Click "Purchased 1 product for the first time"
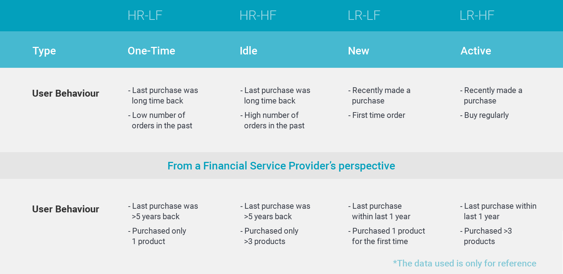 [x=387, y=236]
